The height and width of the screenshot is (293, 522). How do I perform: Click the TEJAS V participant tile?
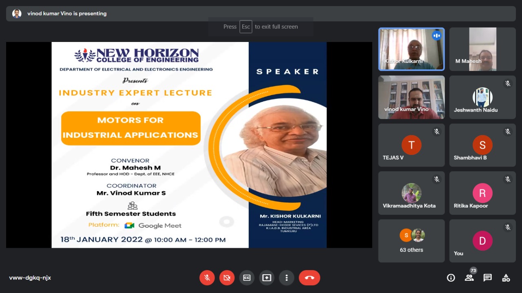pyautogui.click(x=411, y=145)
